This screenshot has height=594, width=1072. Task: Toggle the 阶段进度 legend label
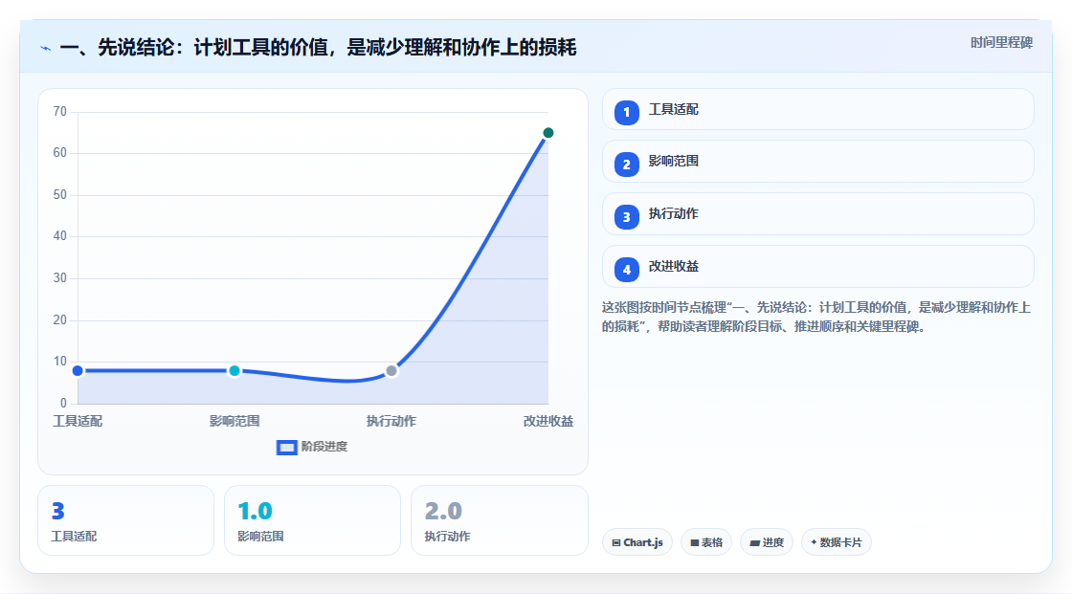click(x=324, y=447)
